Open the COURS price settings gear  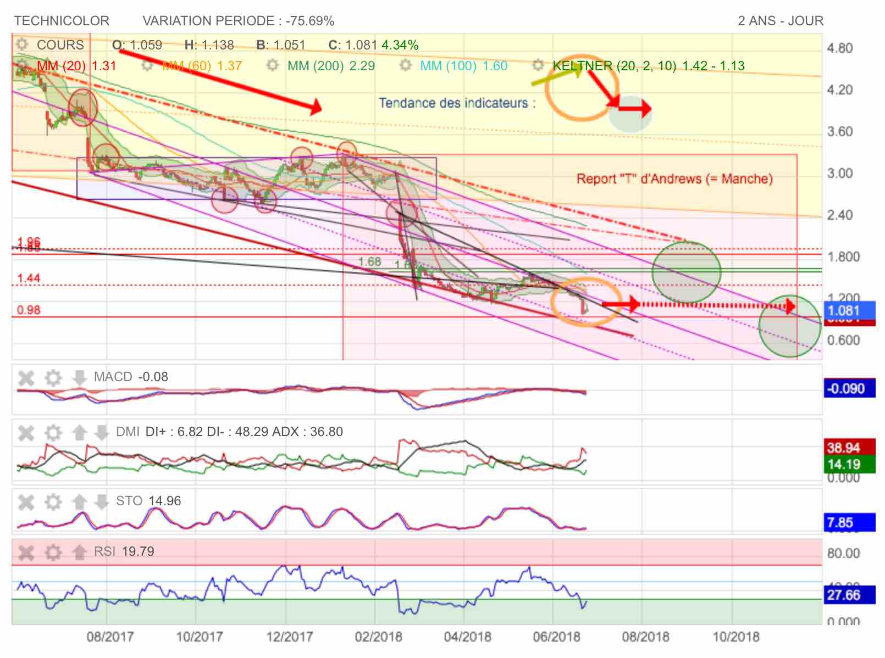pyautogui.click(x=21, y=44)
